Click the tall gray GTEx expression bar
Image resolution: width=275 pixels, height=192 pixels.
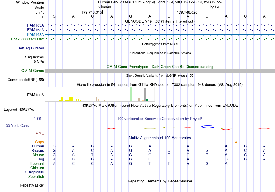(145, 95)
